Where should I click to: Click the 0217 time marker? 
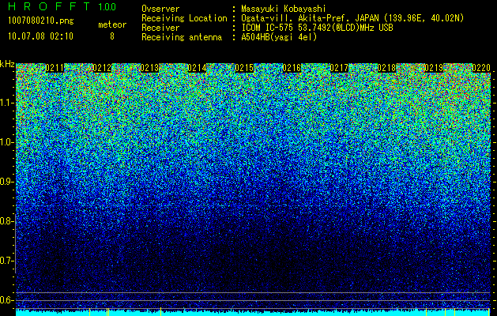[339, 68]
